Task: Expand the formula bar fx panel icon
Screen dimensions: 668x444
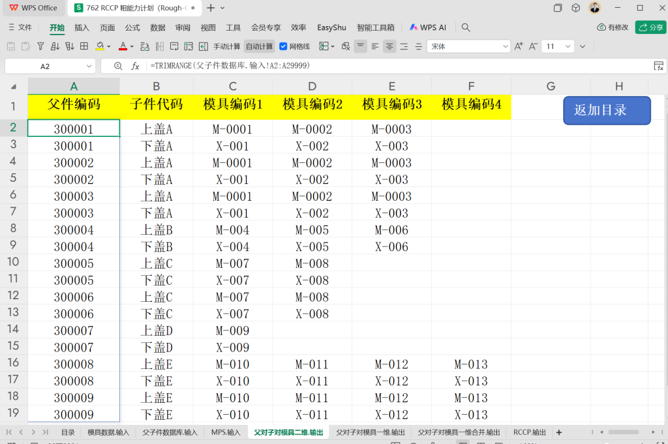Action: 658,66
